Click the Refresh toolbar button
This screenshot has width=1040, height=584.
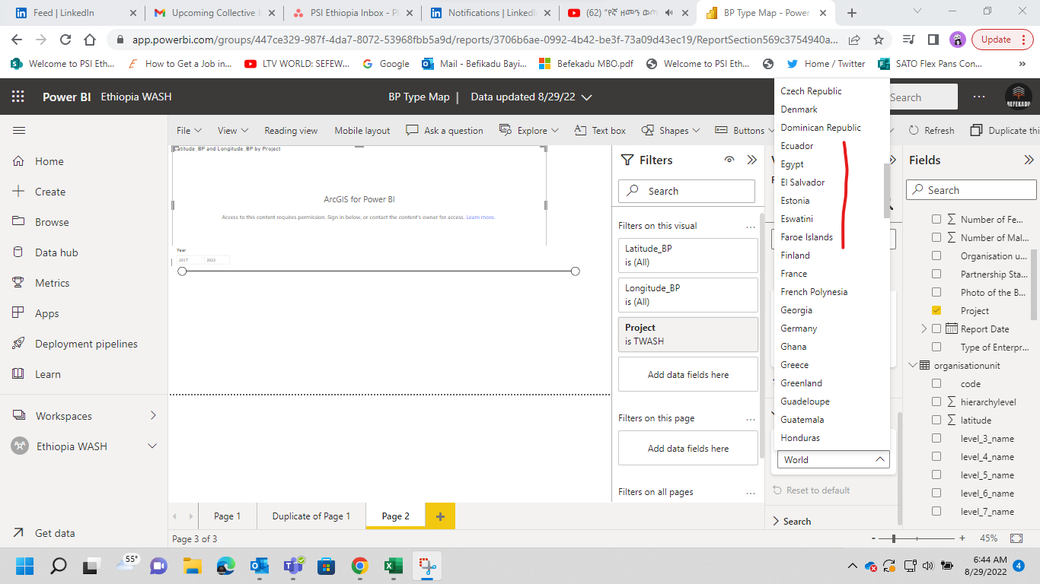coord(931,131)
